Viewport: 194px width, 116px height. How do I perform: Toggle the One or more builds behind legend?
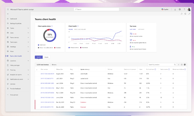pos(45,48)
